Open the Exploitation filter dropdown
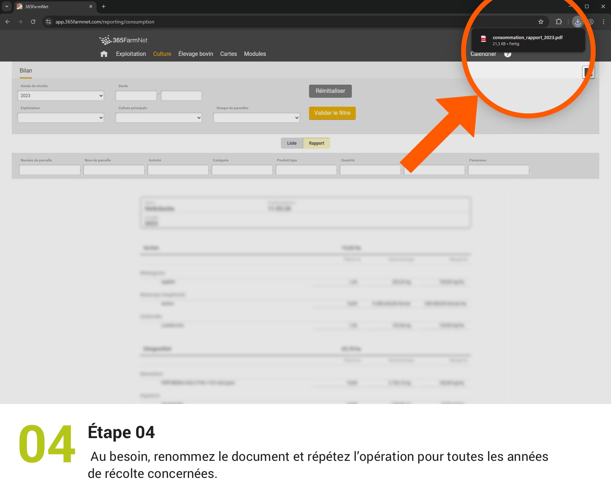611x495 pixels. click(x=61, y=118)
